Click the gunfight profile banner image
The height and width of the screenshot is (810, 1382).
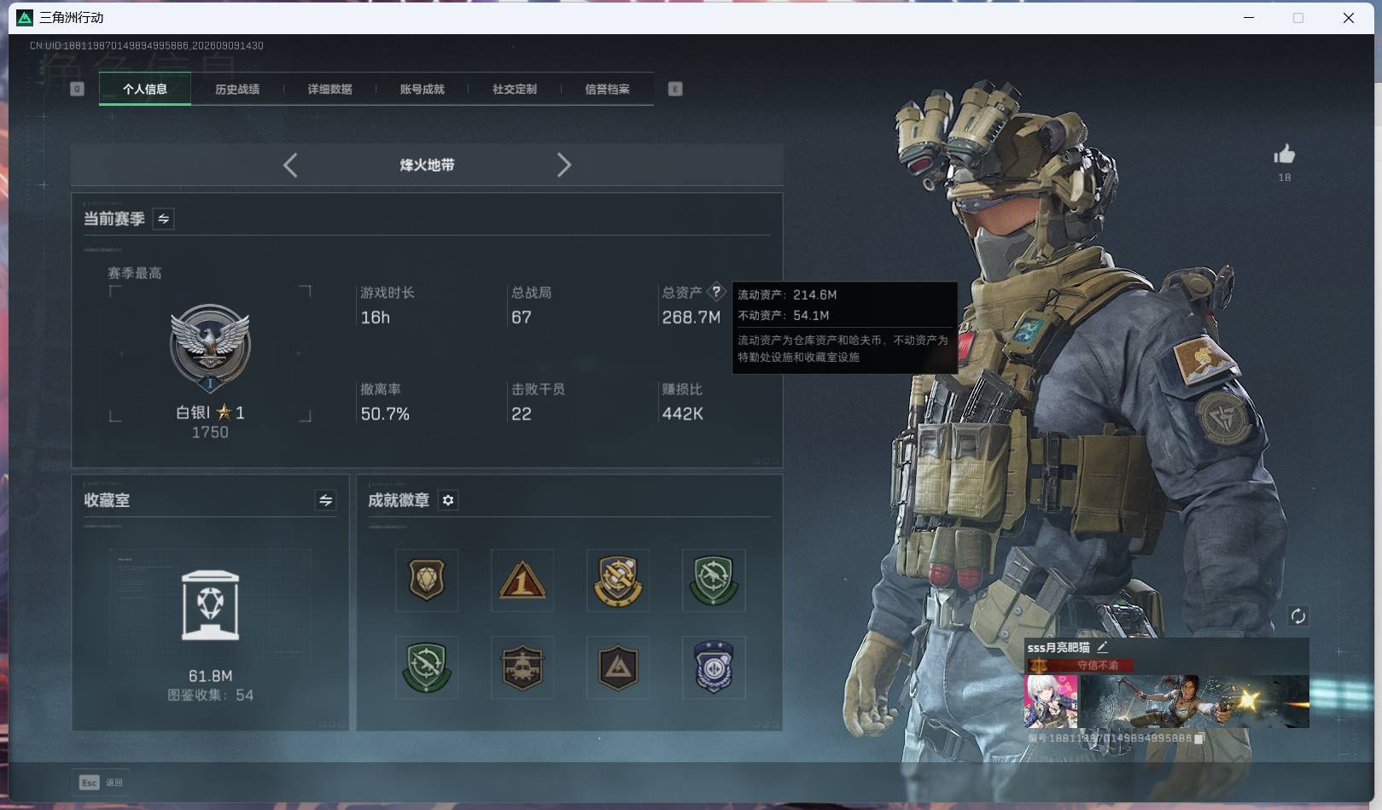click(x=1194, y=701)
